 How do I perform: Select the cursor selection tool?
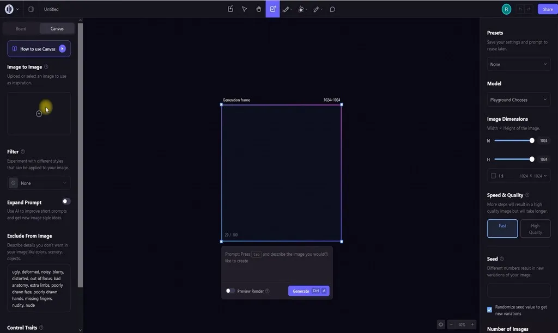click(x=245, y=9)
